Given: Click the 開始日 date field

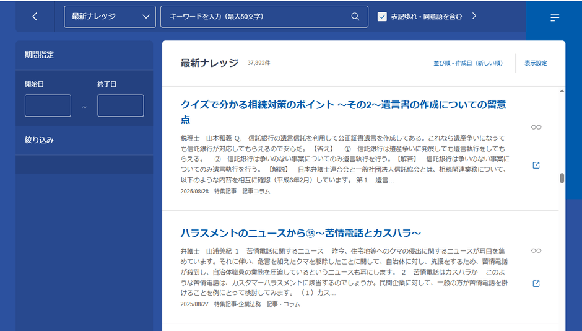Looking at the screenshot, I should click(x=48, y=106).
